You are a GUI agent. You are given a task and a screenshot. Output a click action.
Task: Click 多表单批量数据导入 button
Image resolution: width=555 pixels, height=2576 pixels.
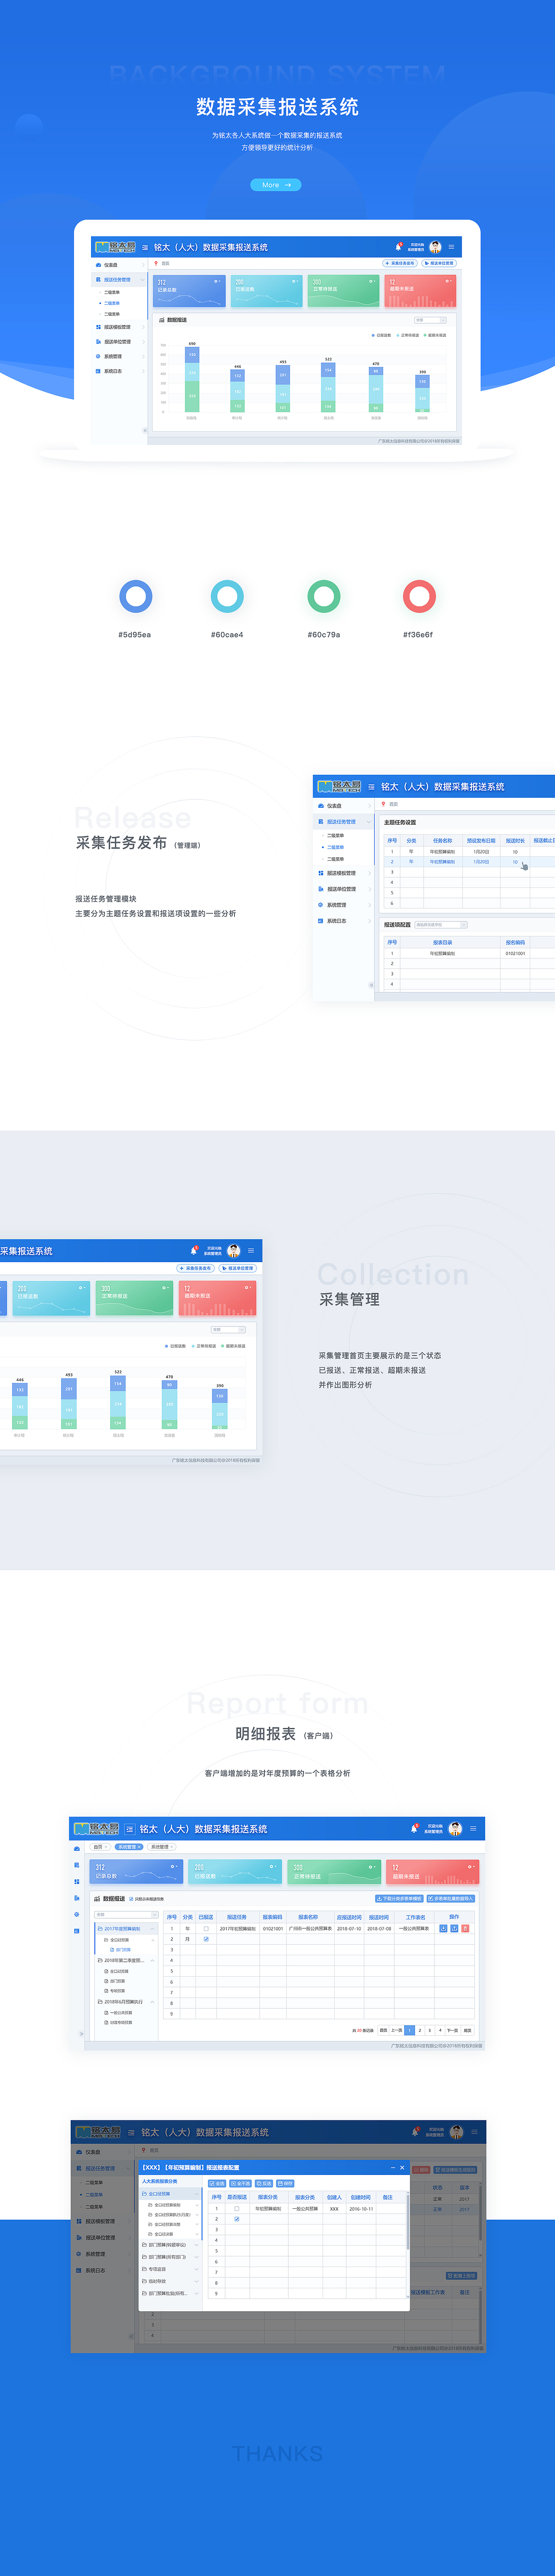pyautogui.click(x=451, y=1898)
